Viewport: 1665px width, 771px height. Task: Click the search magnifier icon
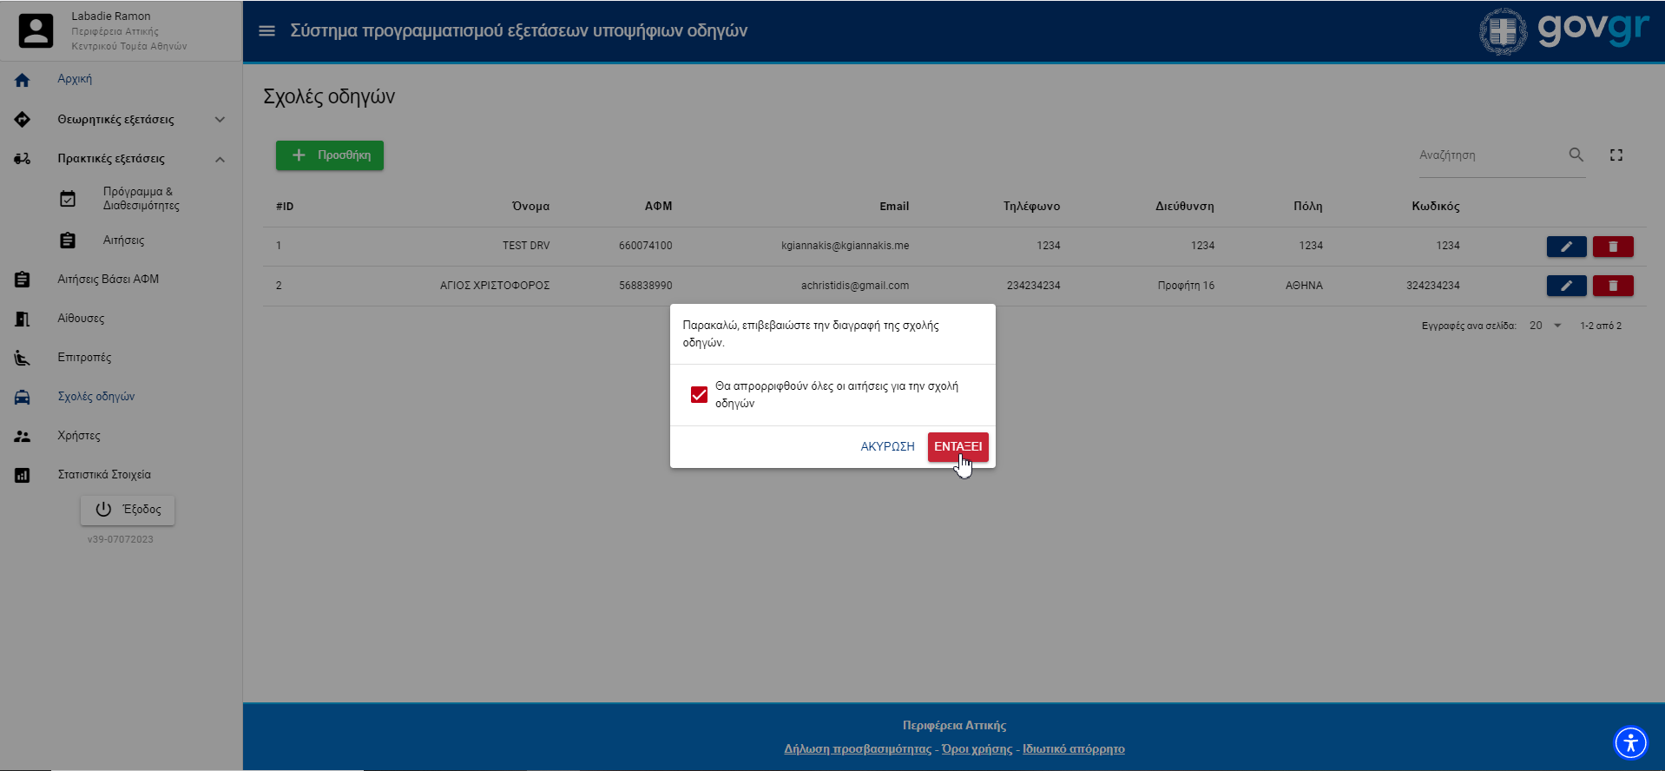[1576, 155]
